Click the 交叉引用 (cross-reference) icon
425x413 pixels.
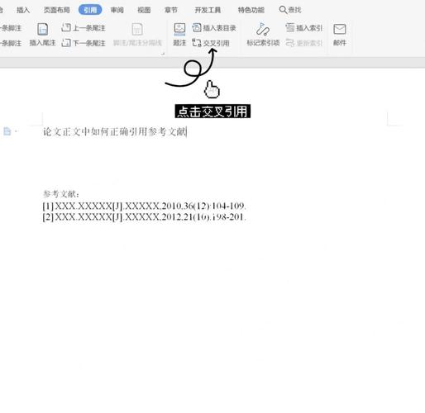click(197, 43)
